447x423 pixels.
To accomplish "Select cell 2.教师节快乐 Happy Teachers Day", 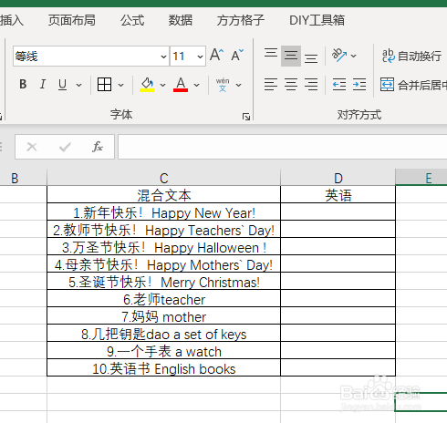I will point(163,229).
